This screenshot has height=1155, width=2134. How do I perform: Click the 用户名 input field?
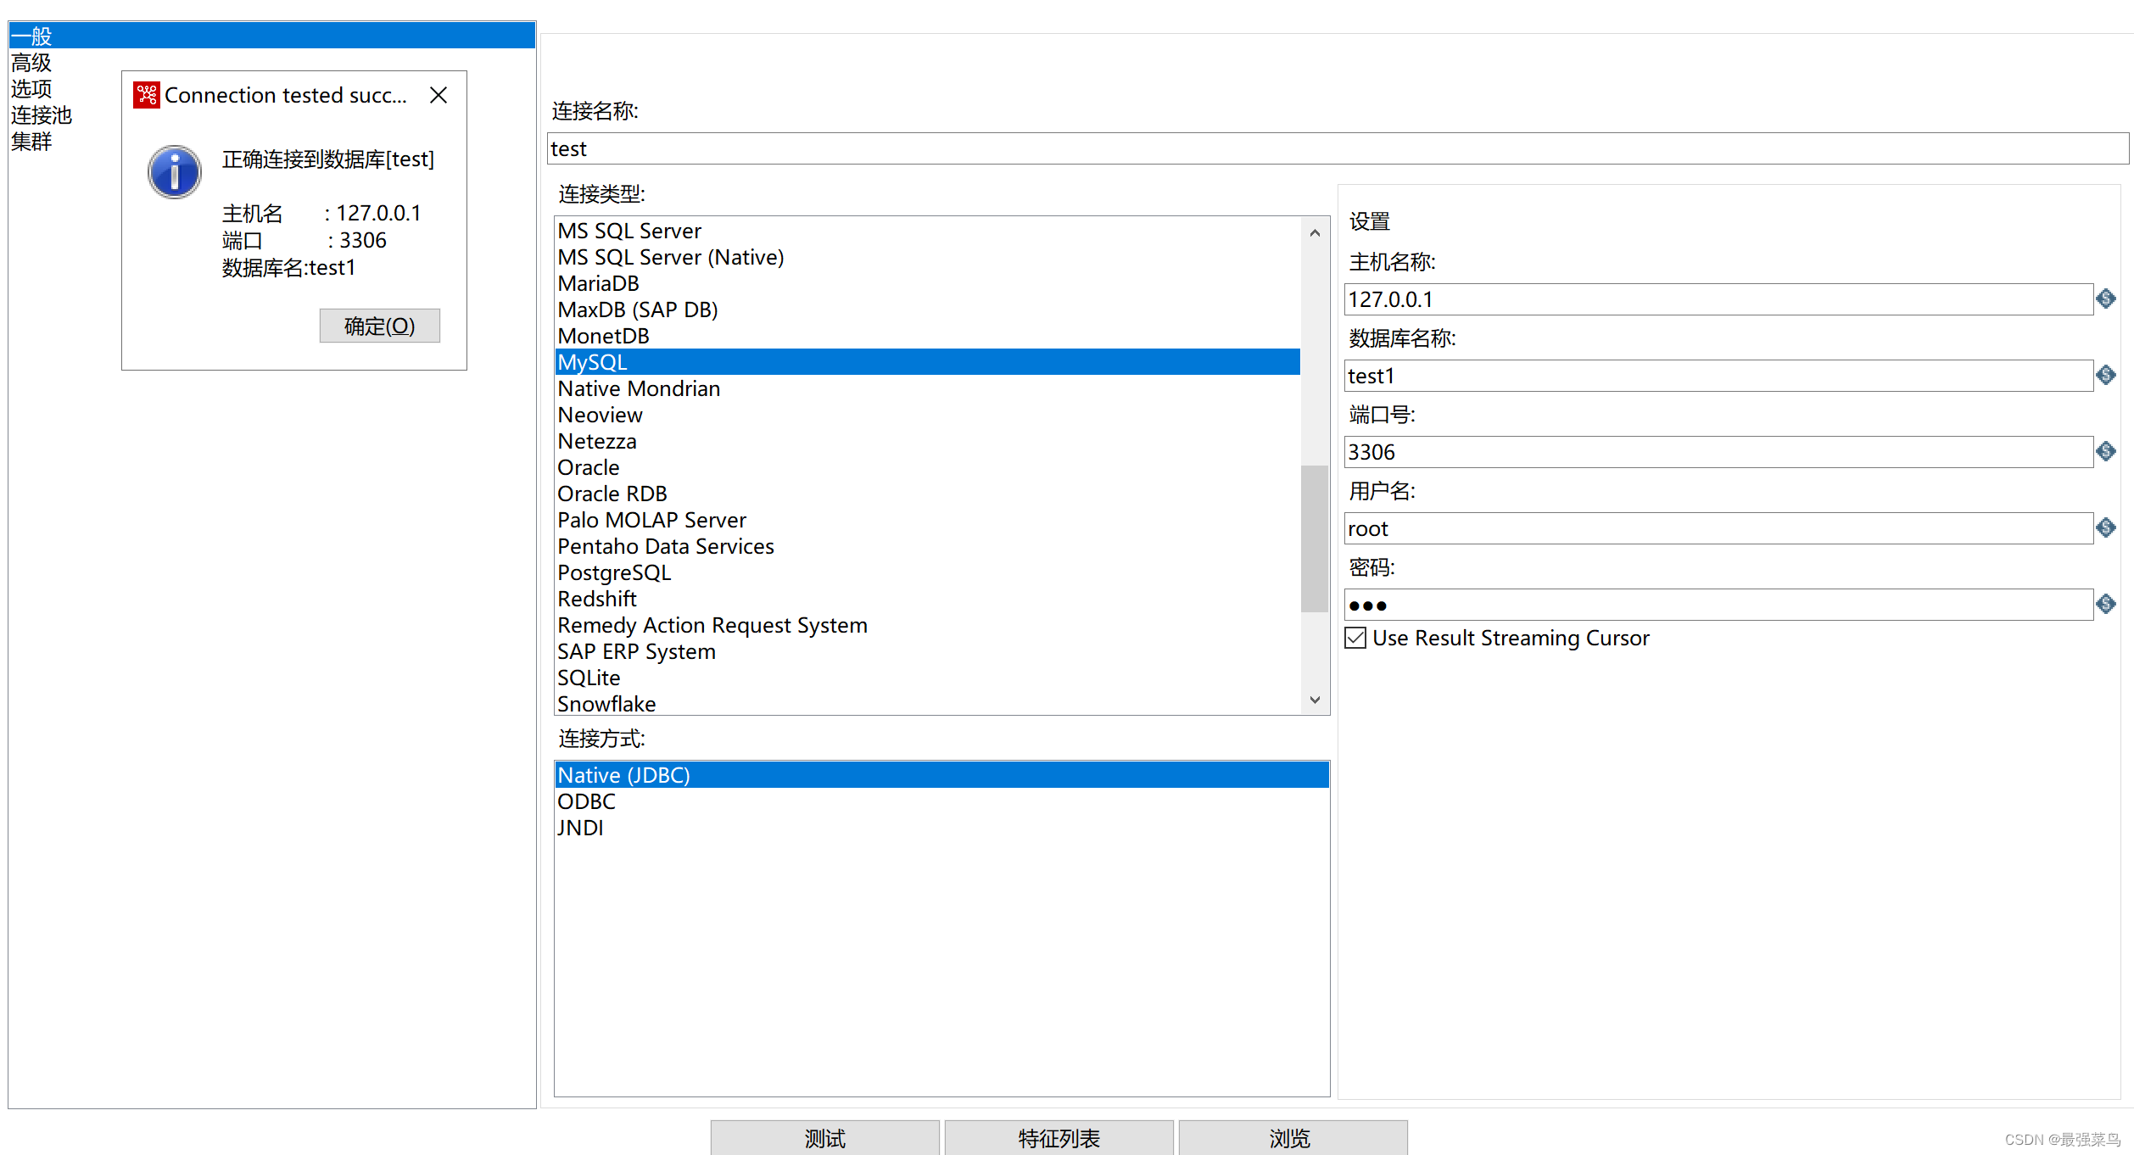pos(1718,528)
